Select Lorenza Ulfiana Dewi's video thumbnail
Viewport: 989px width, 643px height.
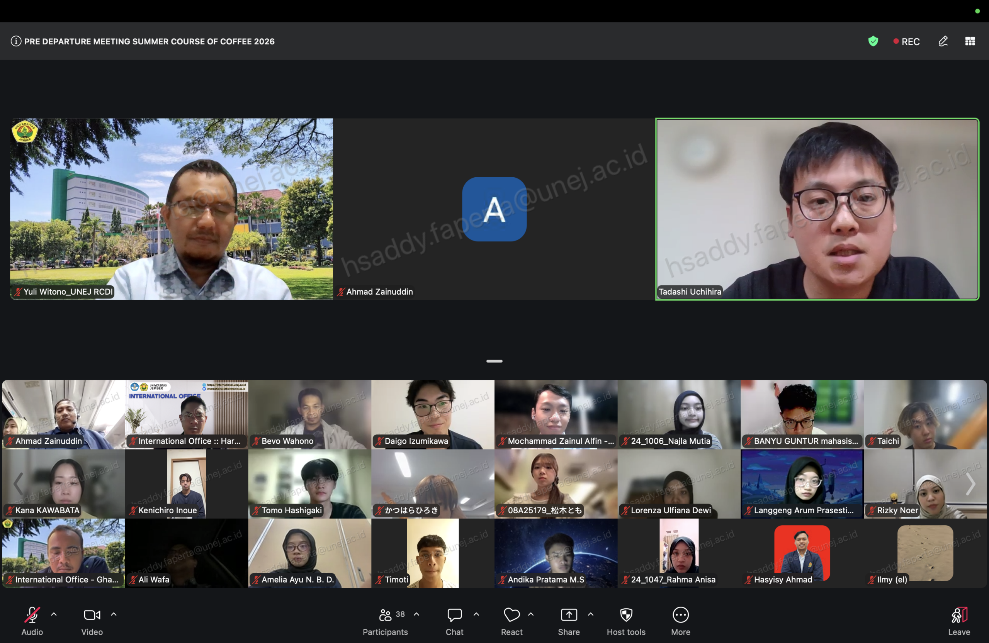coord(679,484)
